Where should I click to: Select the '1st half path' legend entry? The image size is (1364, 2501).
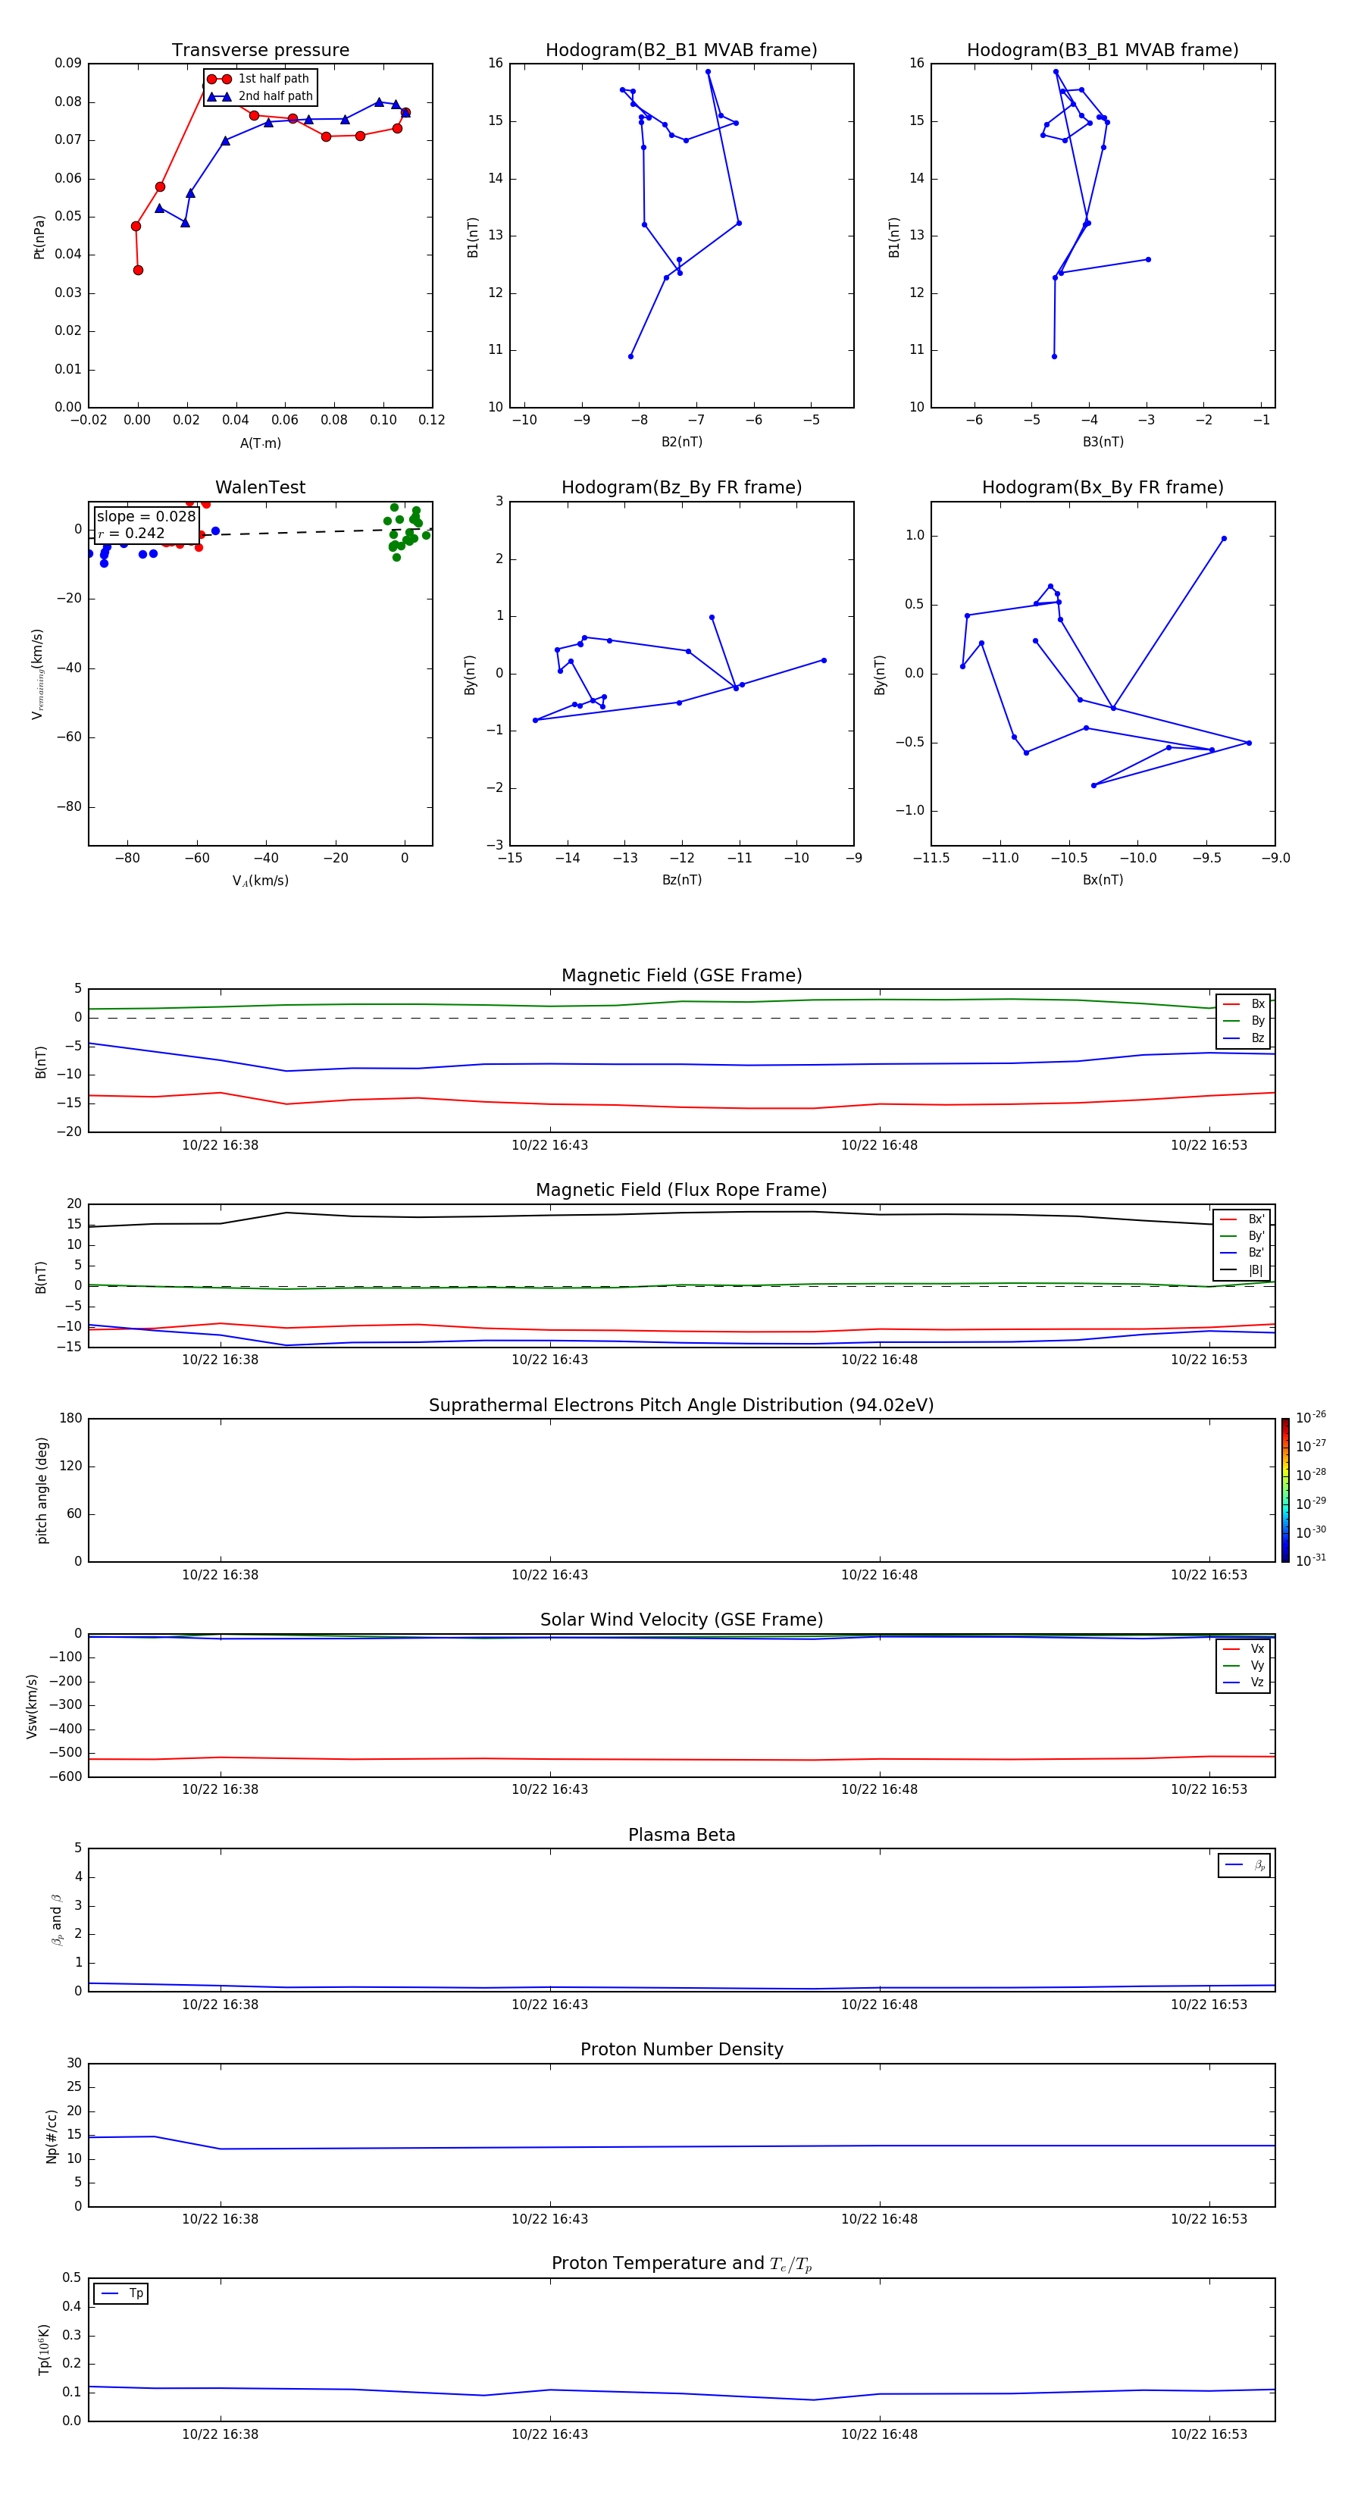click(x=259, y=79)
